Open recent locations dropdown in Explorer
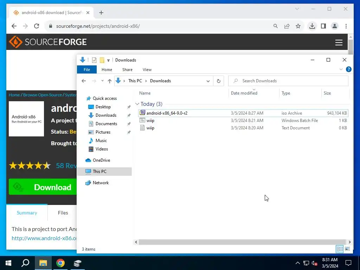This screenshot has height=270, width=360. pyautogui.click(x=102, y=81)
